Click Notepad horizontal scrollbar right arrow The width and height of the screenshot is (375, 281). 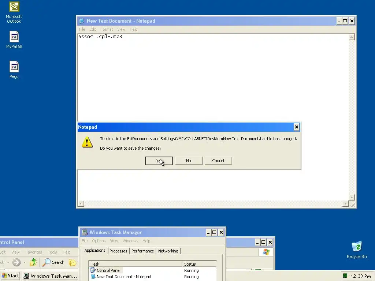pos(345,203)
